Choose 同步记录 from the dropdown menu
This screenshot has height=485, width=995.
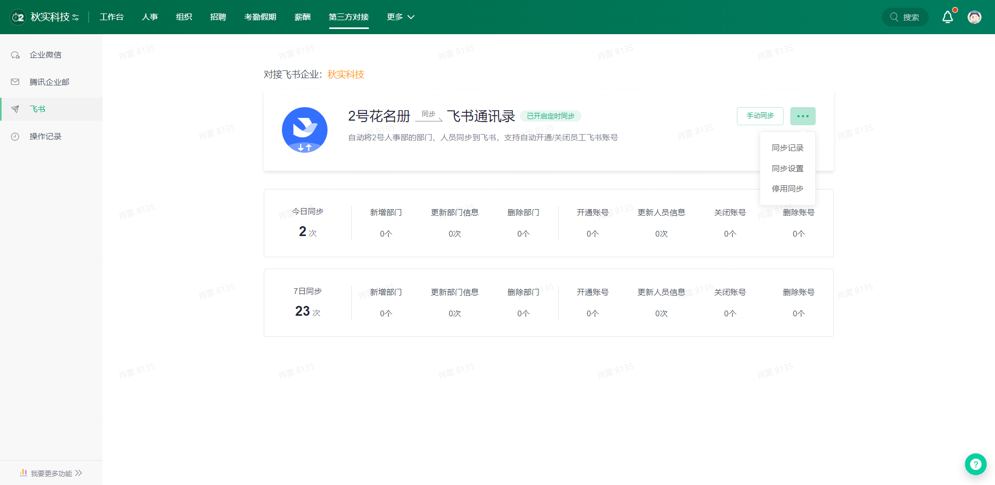click(x=788, y=148)
